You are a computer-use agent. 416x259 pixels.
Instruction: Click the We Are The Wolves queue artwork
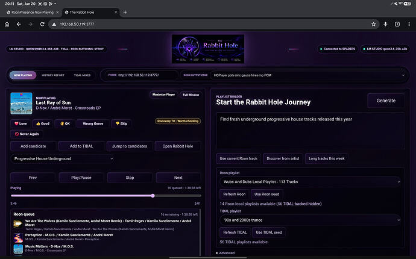click(18, 224)
